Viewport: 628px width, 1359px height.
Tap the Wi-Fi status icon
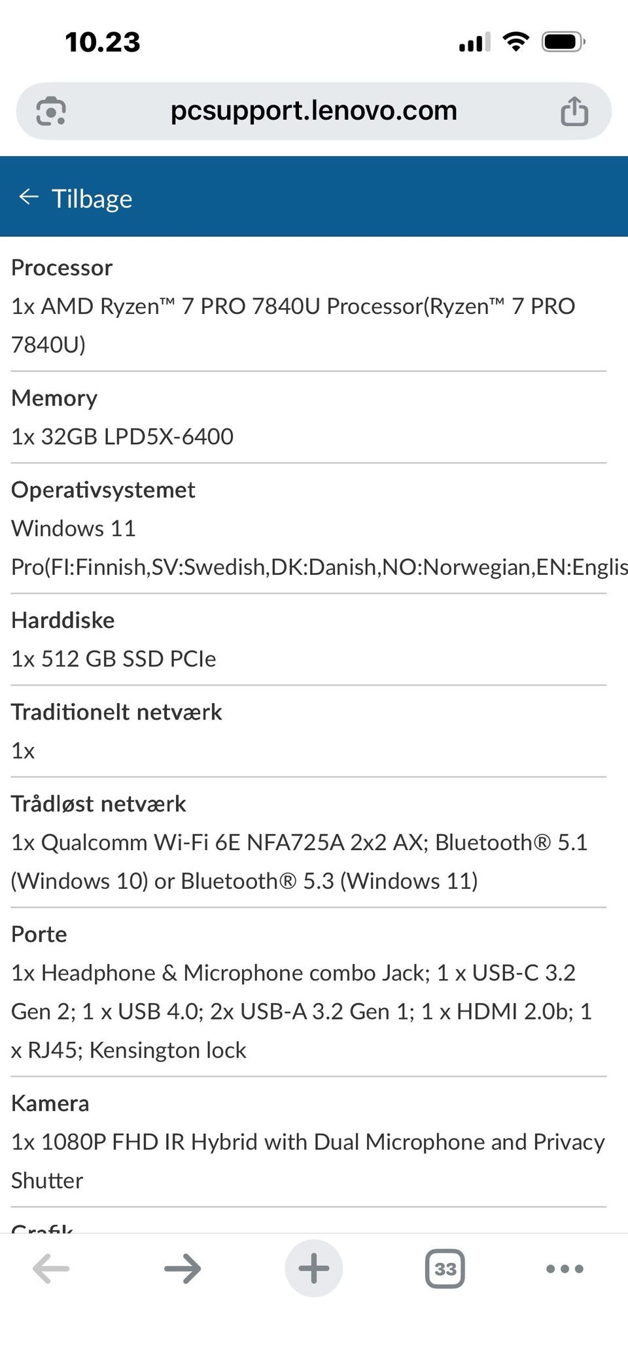tap(516, 43)
